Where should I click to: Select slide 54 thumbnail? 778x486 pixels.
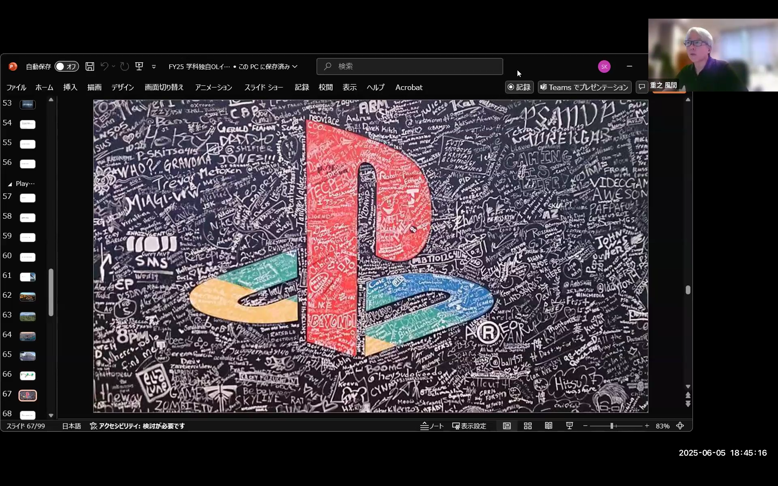(28, 124)
